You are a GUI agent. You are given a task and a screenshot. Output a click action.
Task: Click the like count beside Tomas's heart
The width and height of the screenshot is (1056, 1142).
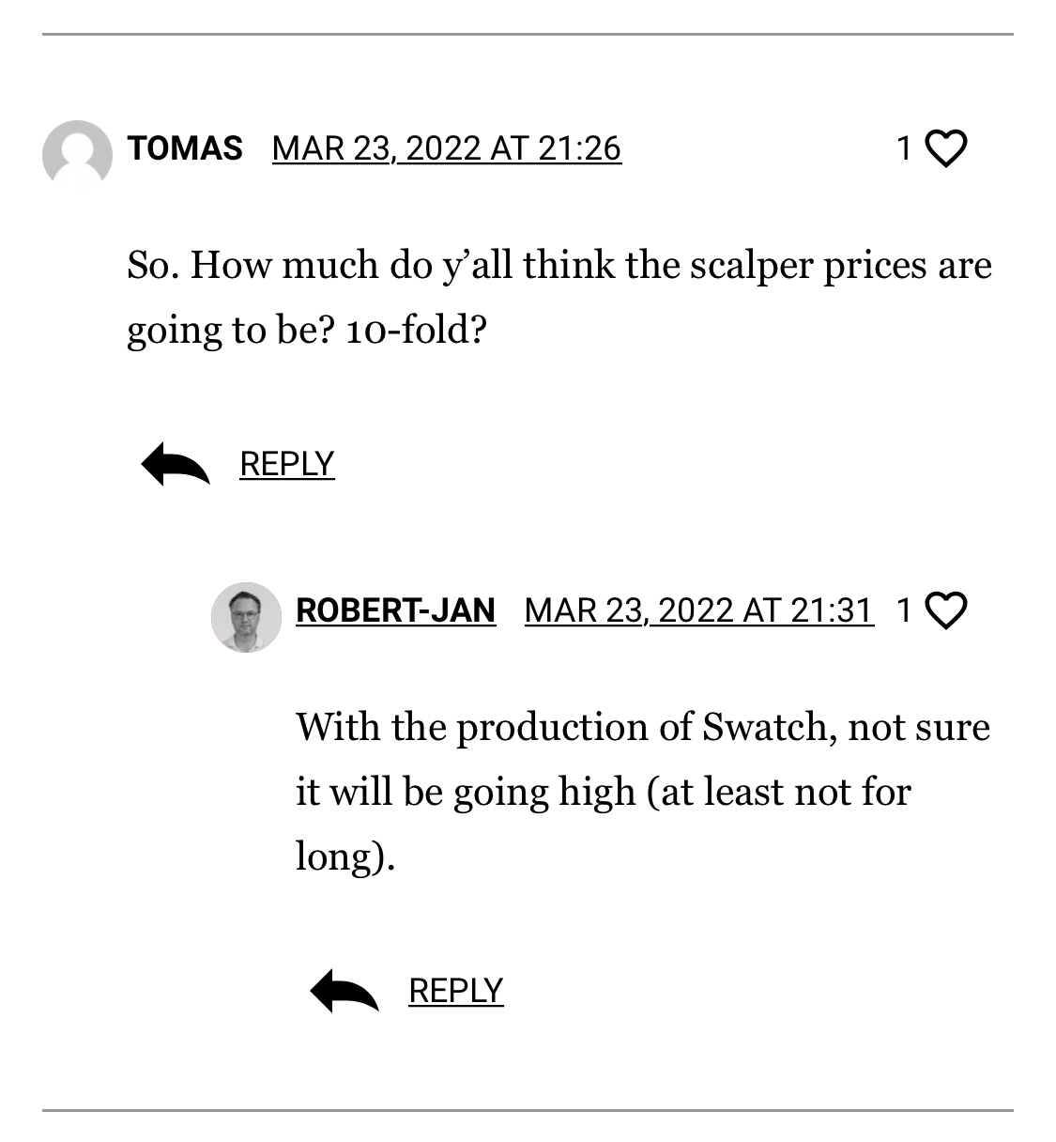(x=904, y=148)
